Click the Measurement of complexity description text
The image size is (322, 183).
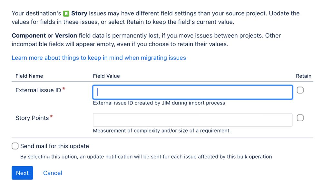tap(161, 131)
